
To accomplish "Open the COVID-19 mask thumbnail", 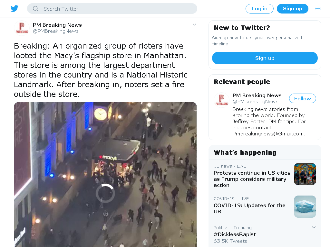I will click(305, 207).
